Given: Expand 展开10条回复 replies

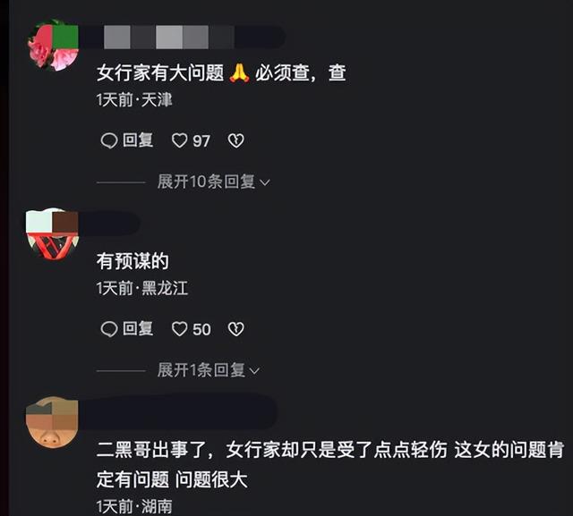Looking at the screenshot, I should click(x=214, y=182).
